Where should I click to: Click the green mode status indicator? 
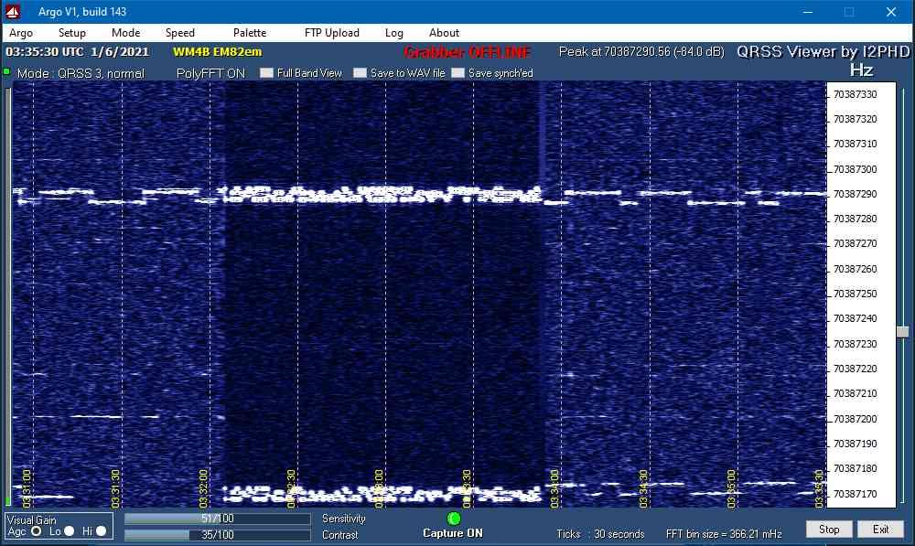pos(7,71)
